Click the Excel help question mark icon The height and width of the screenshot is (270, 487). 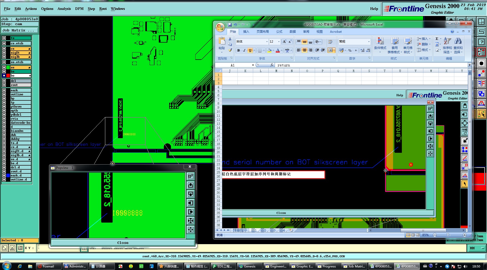tap(452, 32)
